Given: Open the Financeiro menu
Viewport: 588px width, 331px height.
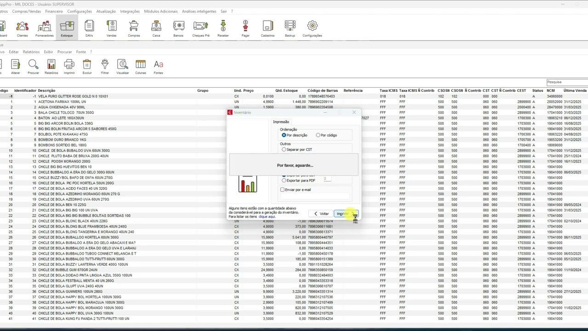Looking at the screenshot, I should (x=54, y=11).
